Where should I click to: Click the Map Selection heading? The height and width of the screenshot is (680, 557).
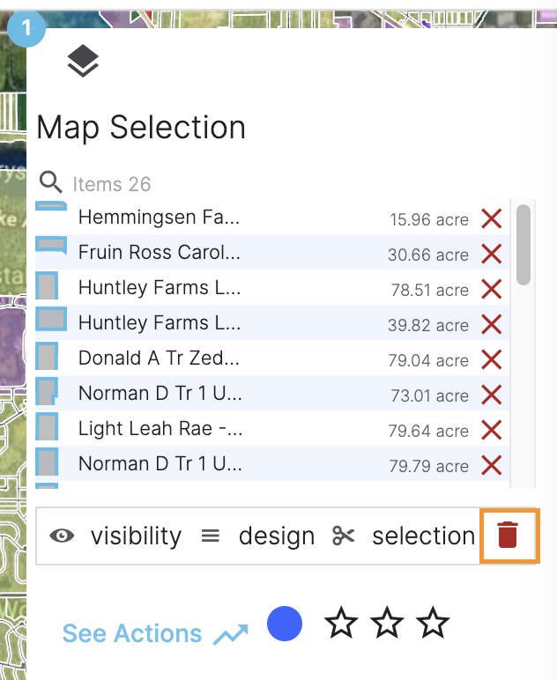pyautogui.click(x=141, y=128)
